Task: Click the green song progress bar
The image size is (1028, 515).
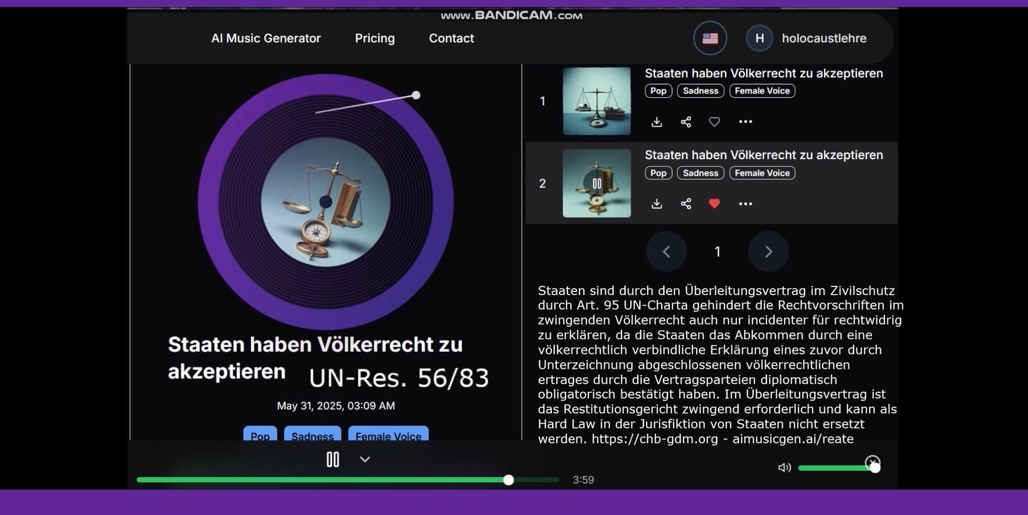Action: (348, 480)
